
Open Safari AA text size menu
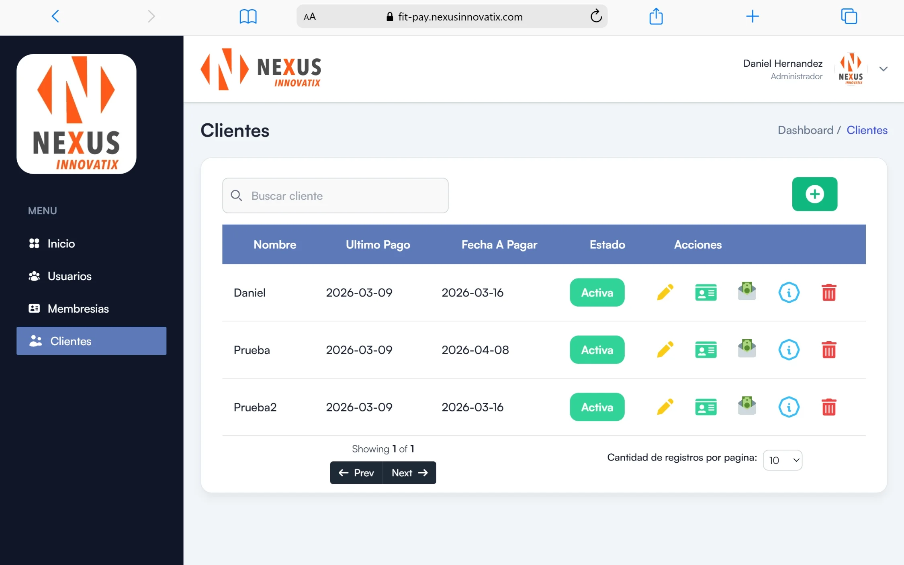(x=310, y=17)
